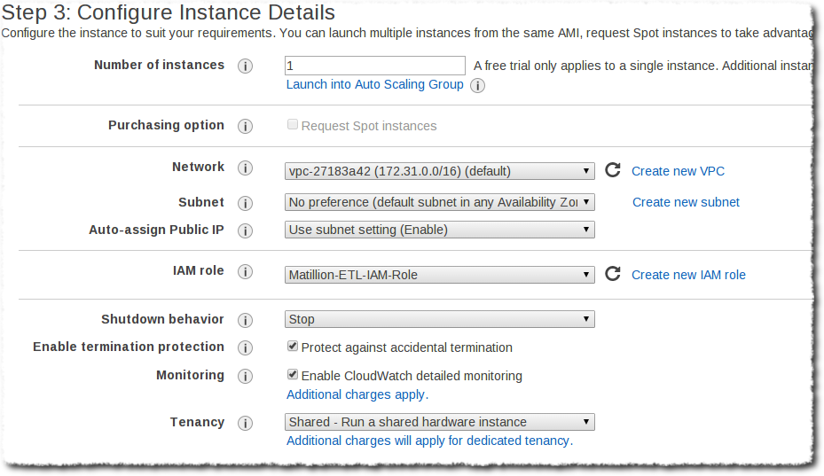Open the Tenancy dropdown
Screen dimensions: 824x476
tap(440, 422)
